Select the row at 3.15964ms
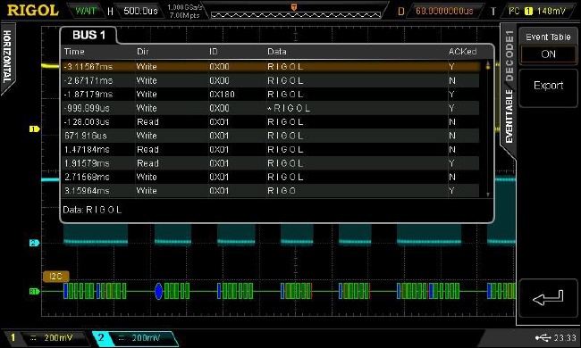 pos(271,190)
